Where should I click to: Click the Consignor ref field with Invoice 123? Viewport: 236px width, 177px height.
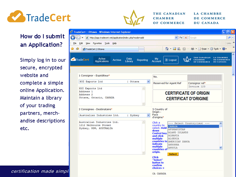(x=205, y=87)
